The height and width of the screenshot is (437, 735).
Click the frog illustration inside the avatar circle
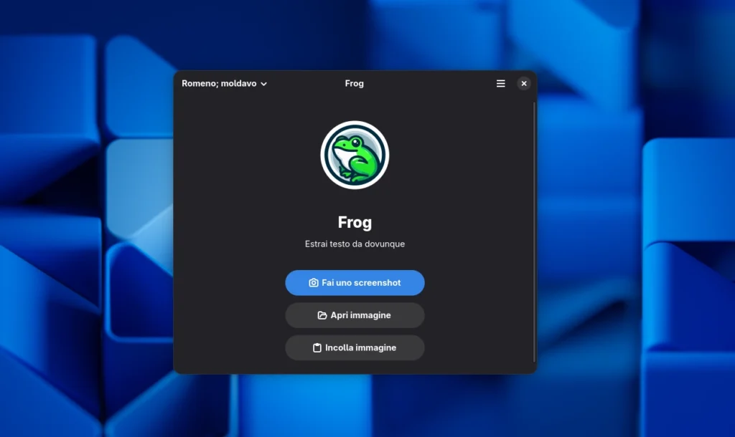[355, 155]
